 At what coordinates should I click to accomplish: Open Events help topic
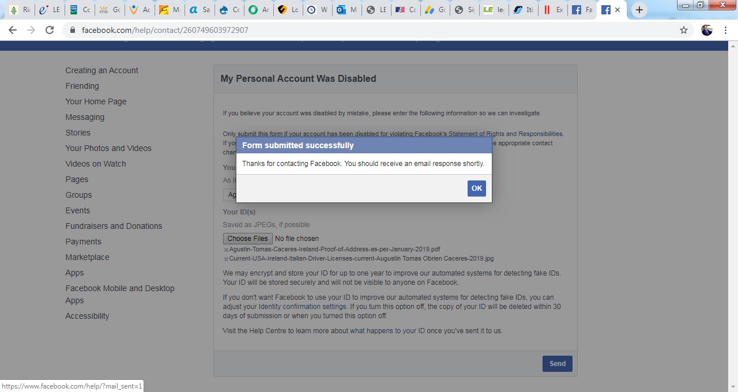78,210
